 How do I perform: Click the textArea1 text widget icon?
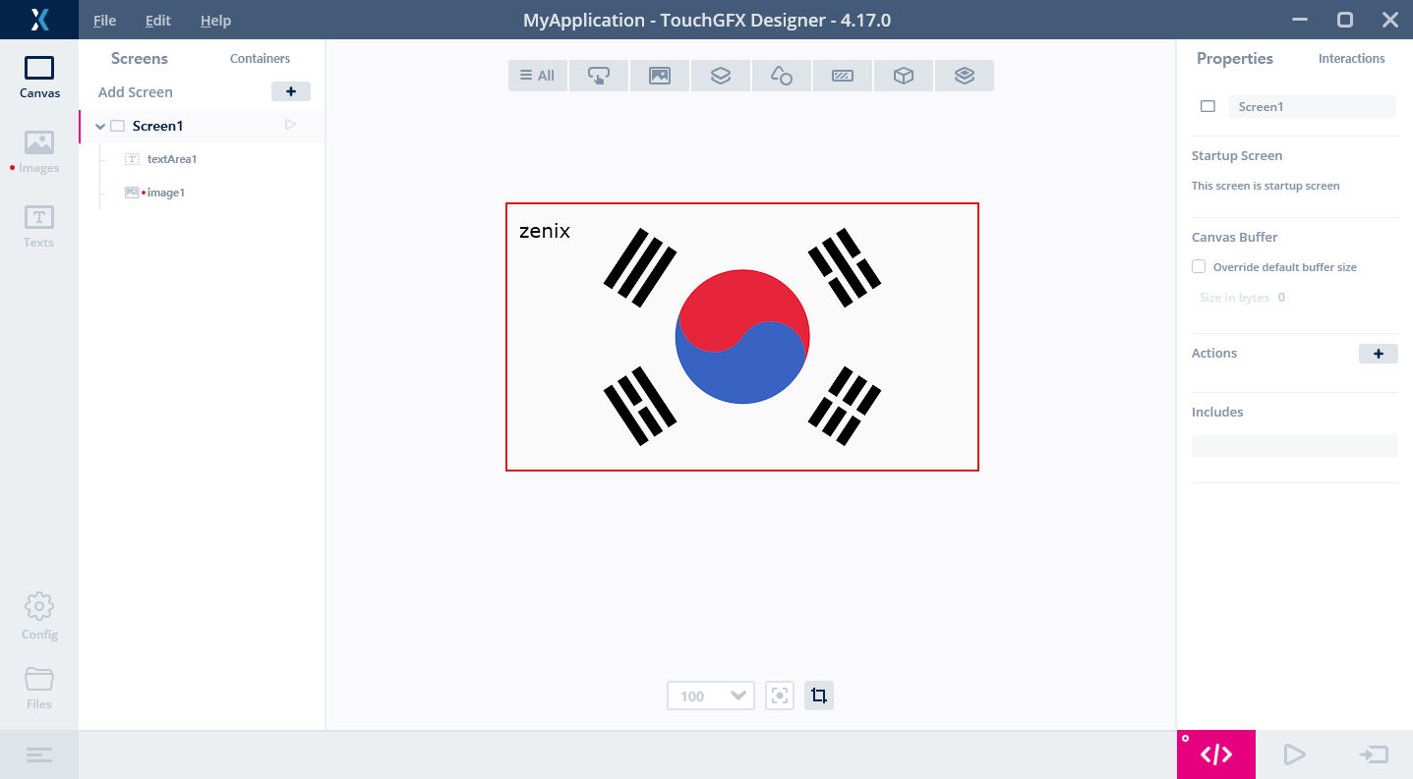[x=132, y=159]
